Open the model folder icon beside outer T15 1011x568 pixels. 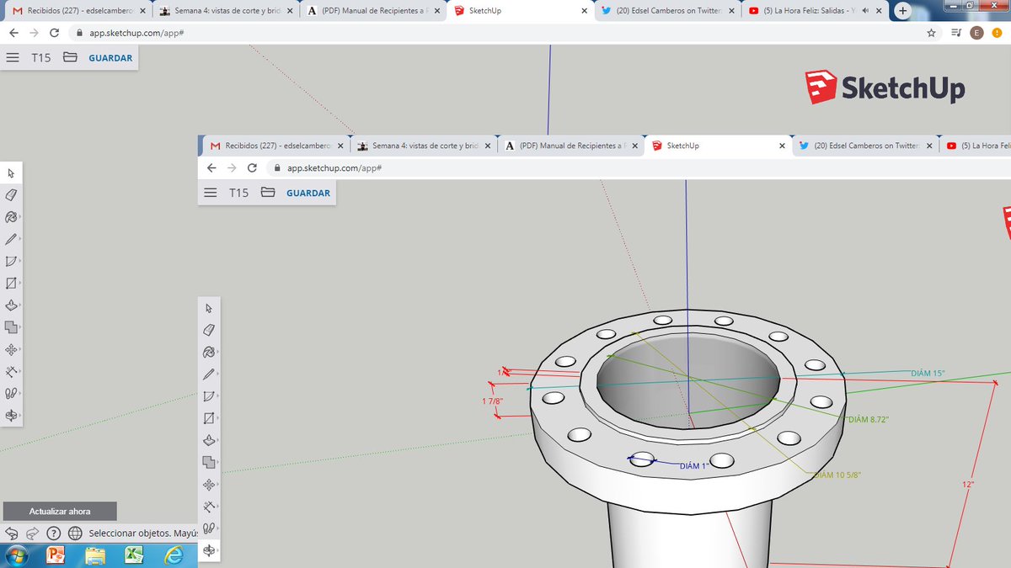(x=70, y=58)
